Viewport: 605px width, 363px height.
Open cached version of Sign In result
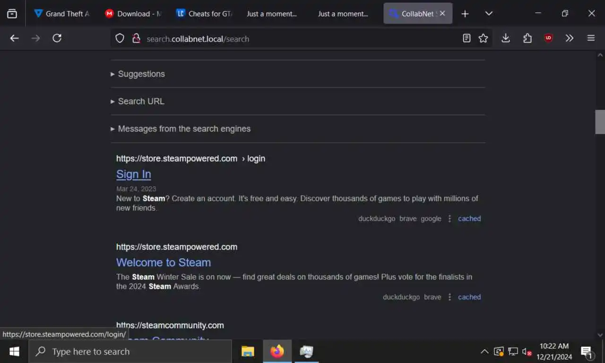pyautogui.click(x=469, y=218)
